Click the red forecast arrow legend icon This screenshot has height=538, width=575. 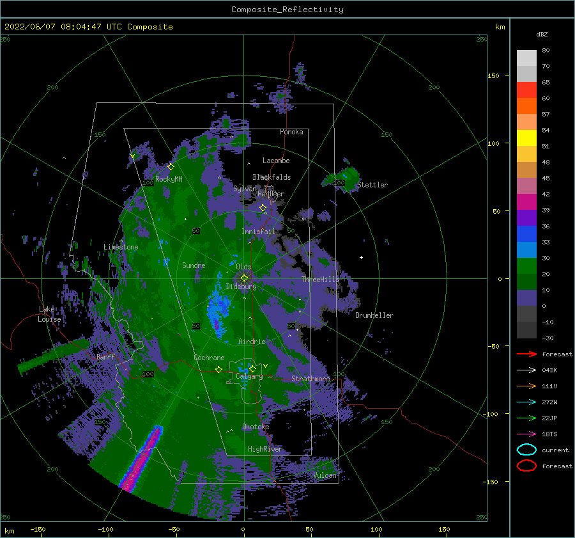[526, 354]
